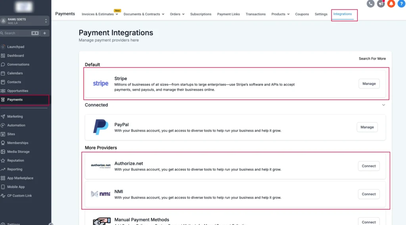Click the blue help question icon
The width and height of the screenshot is (406, 225).
pyautogui.click(x=401, y=4)
